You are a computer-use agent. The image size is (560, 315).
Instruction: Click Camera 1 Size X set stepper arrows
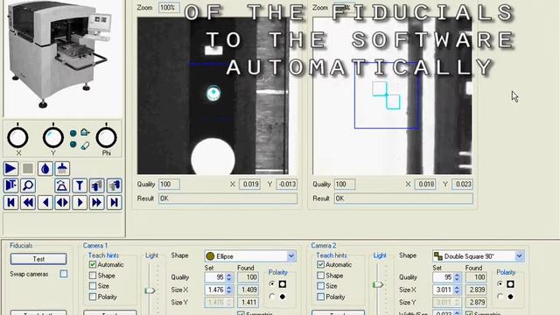pyautogui.click(x=229, y=290)
